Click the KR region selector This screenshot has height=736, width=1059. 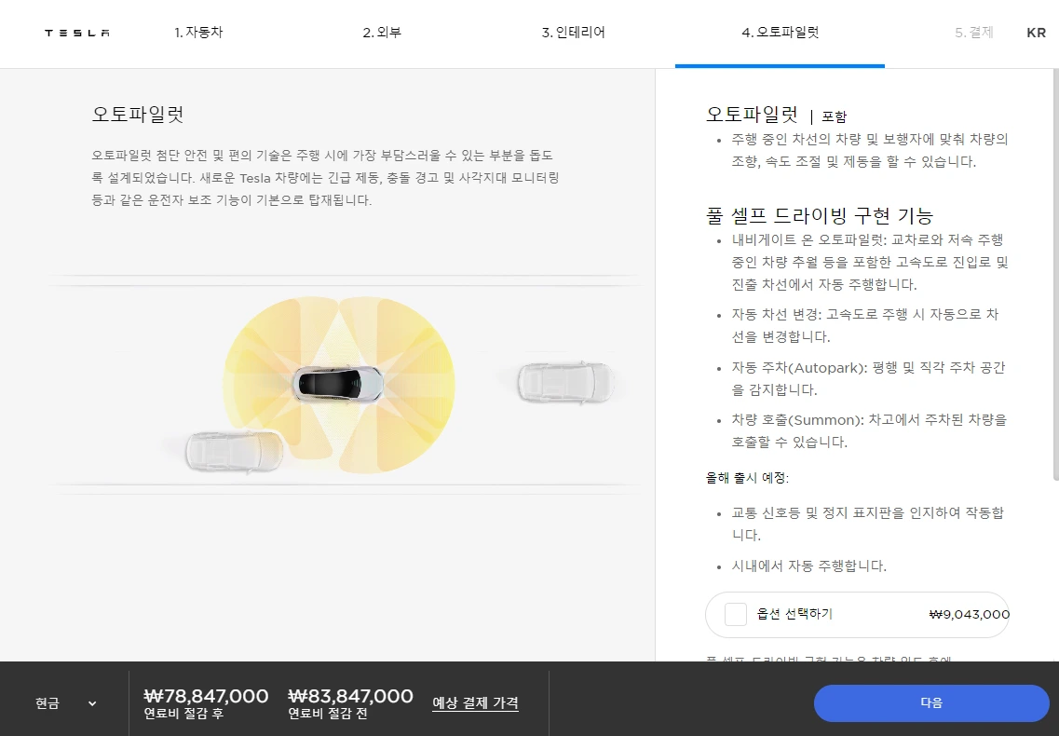1036,33
